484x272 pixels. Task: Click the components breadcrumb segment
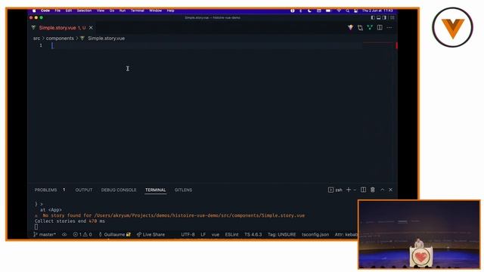[x=60, y=39]
